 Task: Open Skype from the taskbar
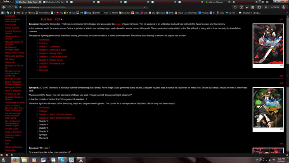(x=62, y=160)
